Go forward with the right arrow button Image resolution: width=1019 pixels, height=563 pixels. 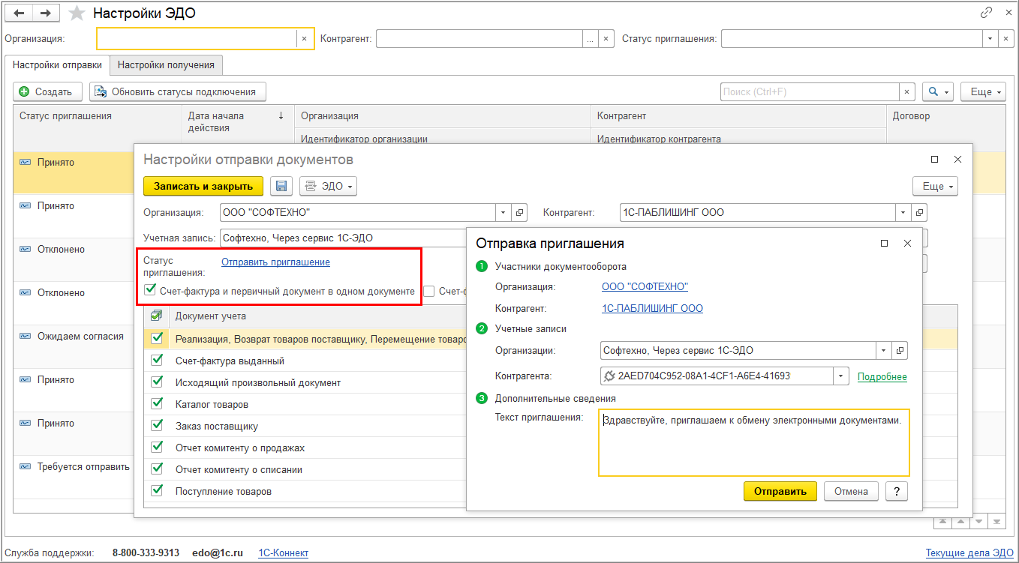tap(46, 13)
